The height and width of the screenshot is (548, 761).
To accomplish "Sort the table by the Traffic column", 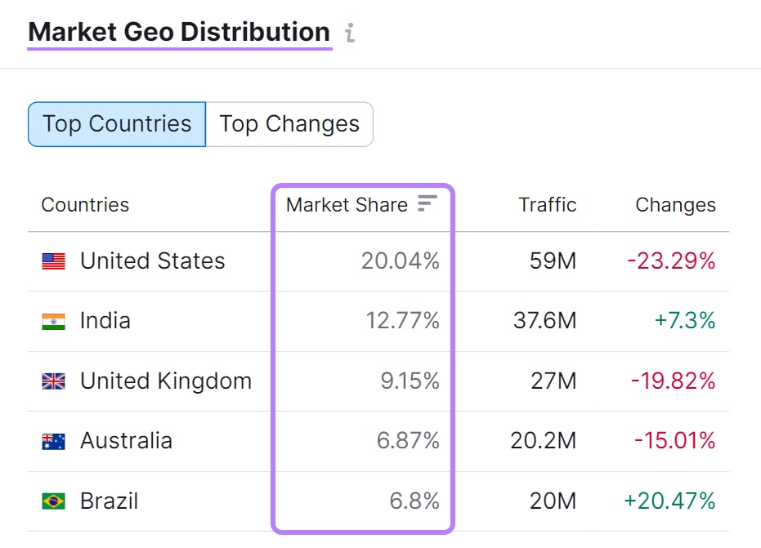I will [546, 205].
